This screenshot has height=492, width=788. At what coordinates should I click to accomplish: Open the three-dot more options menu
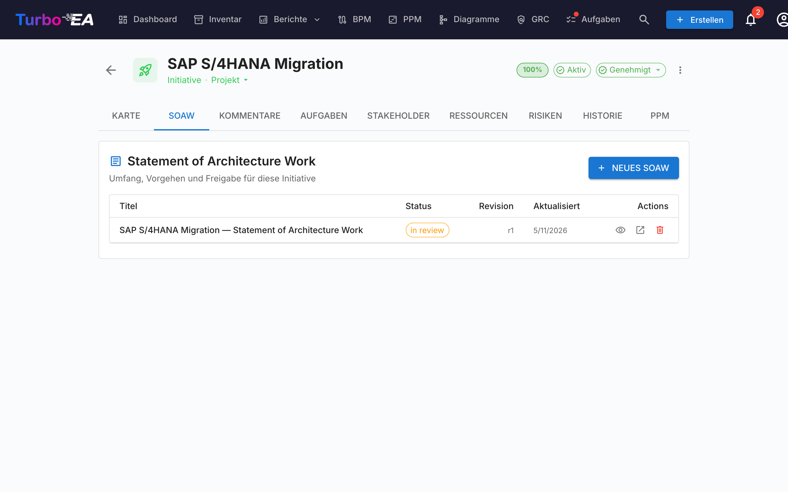[x=680, y=70]
